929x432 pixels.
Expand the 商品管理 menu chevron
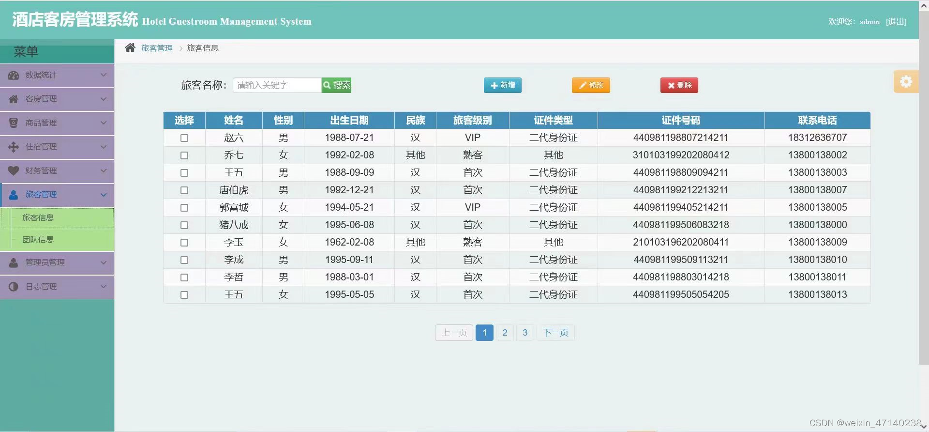[x=103, y=123]
